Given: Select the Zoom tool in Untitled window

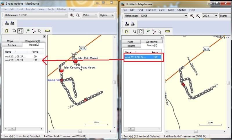Looking at the screenshot, I should pyautogui.click(x=134, y=32).
